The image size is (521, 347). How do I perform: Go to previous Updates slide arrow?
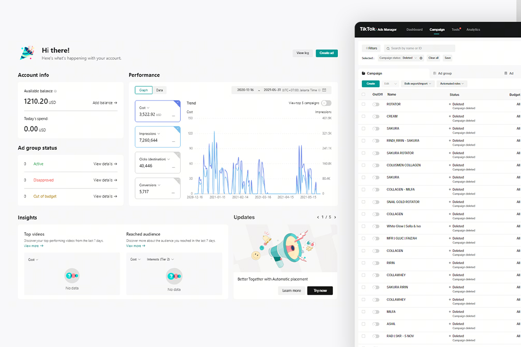pos(318,217)
